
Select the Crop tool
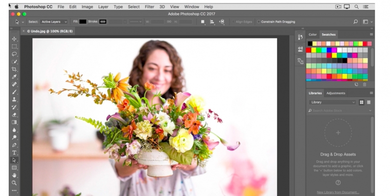(x=14, y=69)
